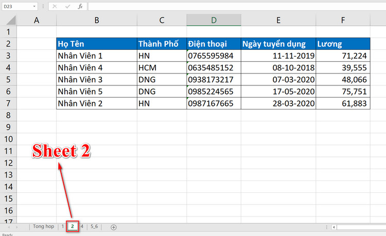Add a new sheet with plus icon

114,227
